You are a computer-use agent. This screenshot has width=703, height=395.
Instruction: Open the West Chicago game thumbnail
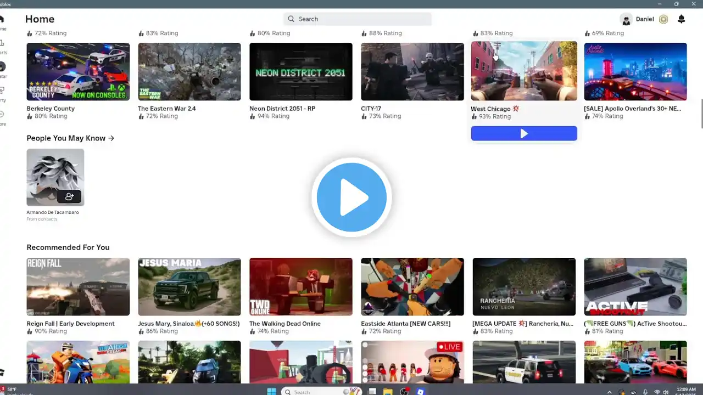tap(524, 71)
